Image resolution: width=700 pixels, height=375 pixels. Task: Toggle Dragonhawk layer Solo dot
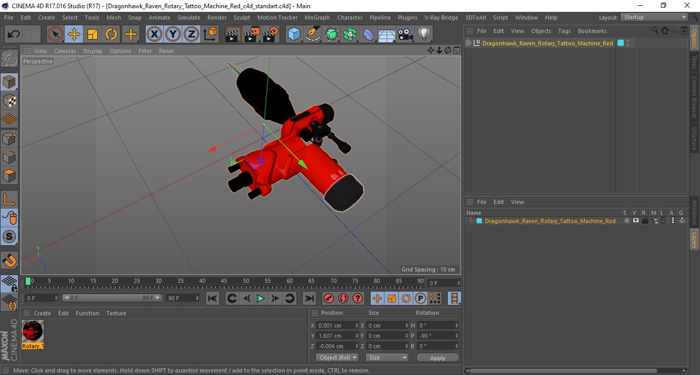tap(626, 220)
